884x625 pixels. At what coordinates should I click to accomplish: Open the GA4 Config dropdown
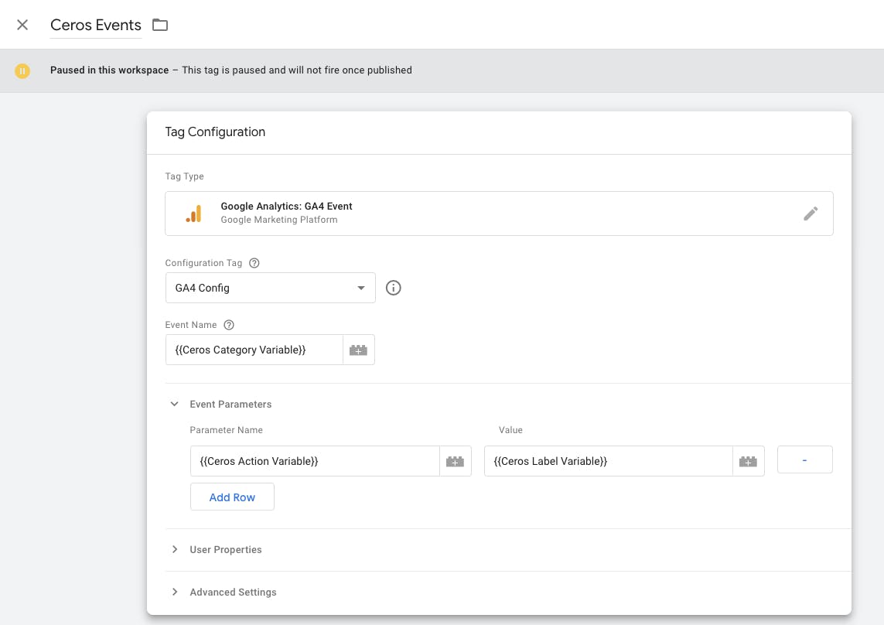coord(270,288)
